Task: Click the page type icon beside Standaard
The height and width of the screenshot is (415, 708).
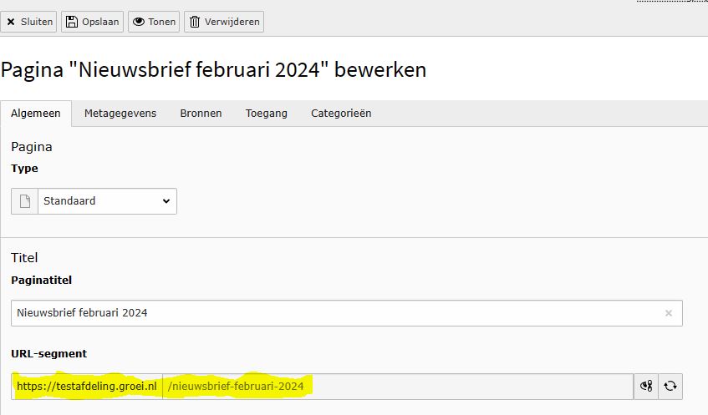Action: click(x=24, y=201)
